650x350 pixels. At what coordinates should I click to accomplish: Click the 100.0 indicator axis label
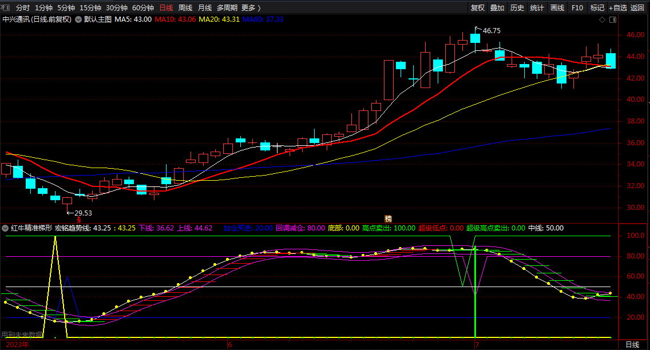636,236
